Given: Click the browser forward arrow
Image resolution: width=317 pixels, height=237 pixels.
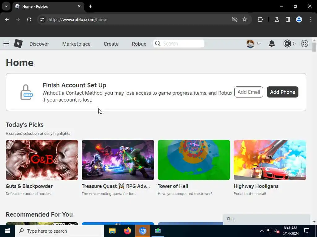Looking at the screenshot, I should [x=18, y=19].
